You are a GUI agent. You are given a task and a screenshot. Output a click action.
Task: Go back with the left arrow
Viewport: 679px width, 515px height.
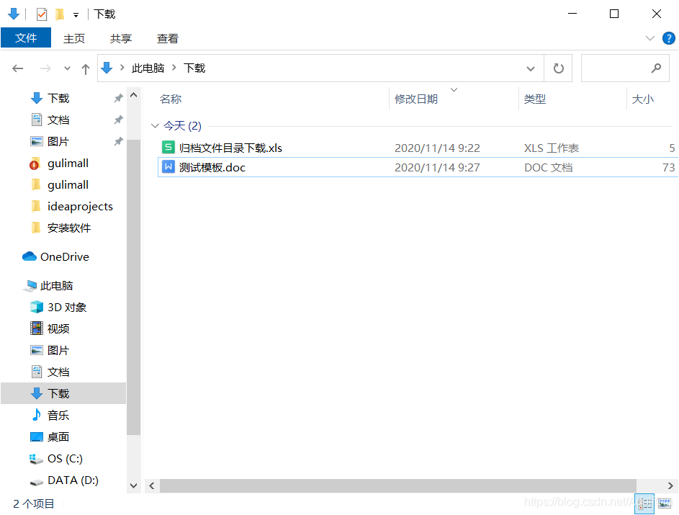tap(18, 68)
